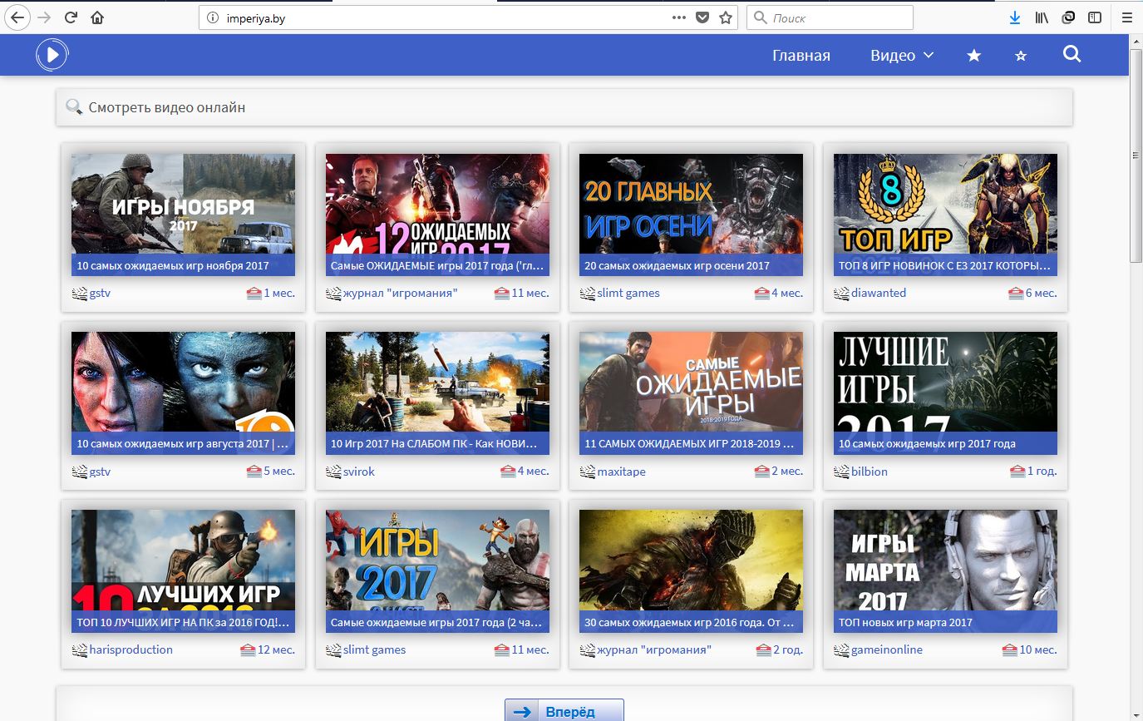This screenshot has width=1143, height=721.
Task: Save page to Pocket icon
Action: pos(702,17)
